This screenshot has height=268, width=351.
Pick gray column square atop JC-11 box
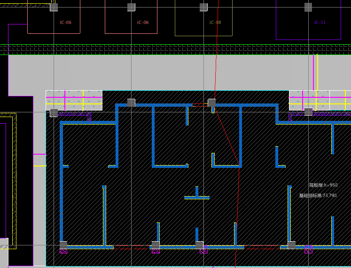(x=308, y=7)
